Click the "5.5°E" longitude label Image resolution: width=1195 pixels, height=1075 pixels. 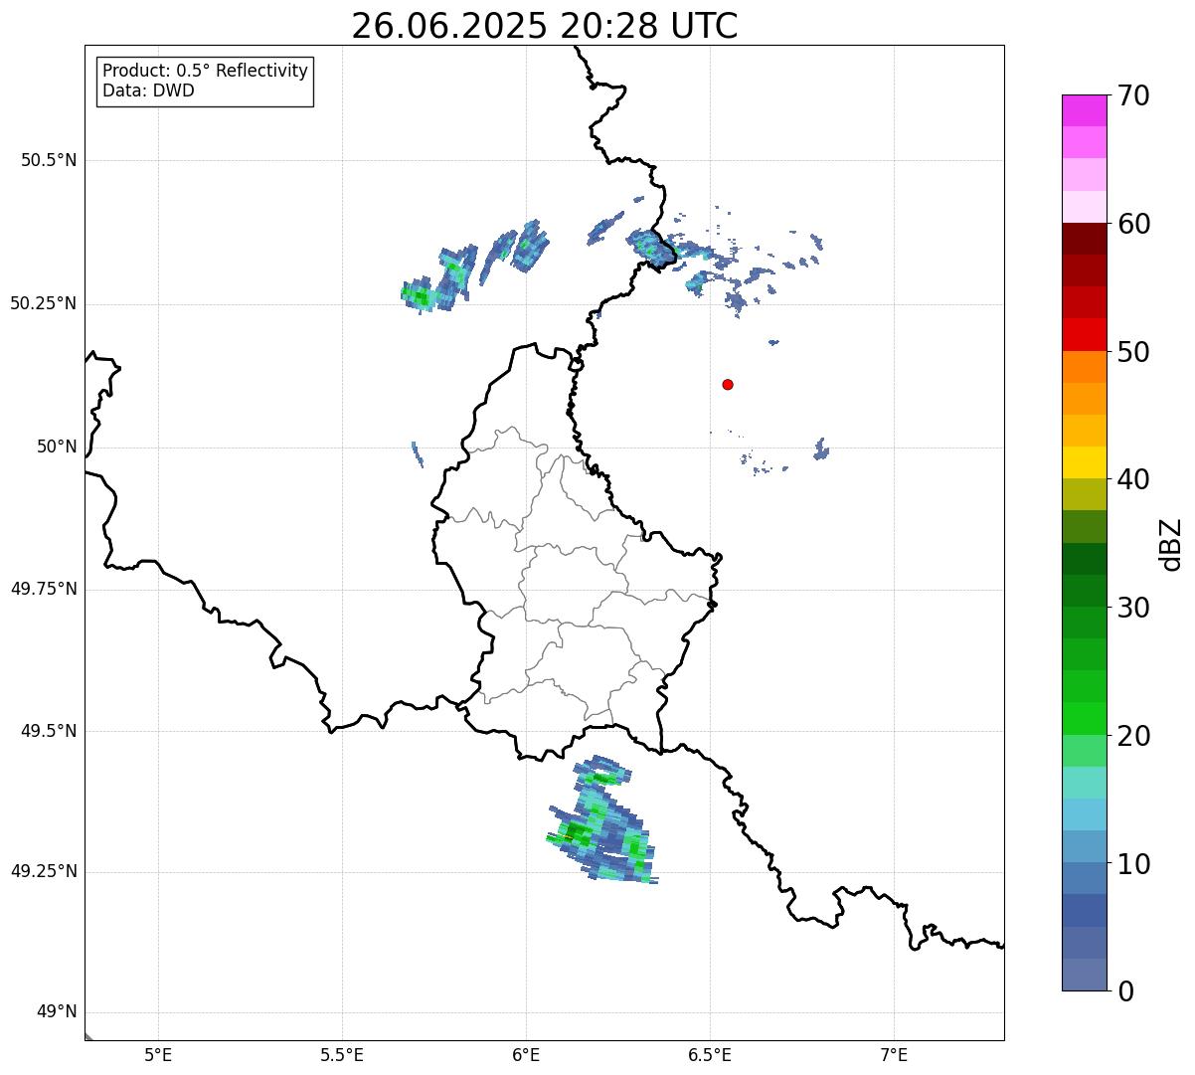342,1055
